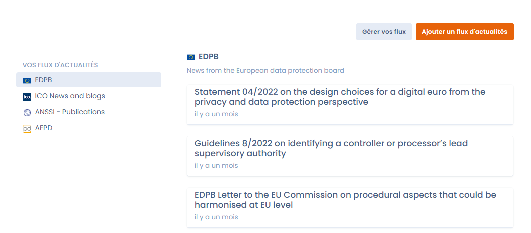Click the European data protection board description
531x233 pixels.
click(265, 70)
